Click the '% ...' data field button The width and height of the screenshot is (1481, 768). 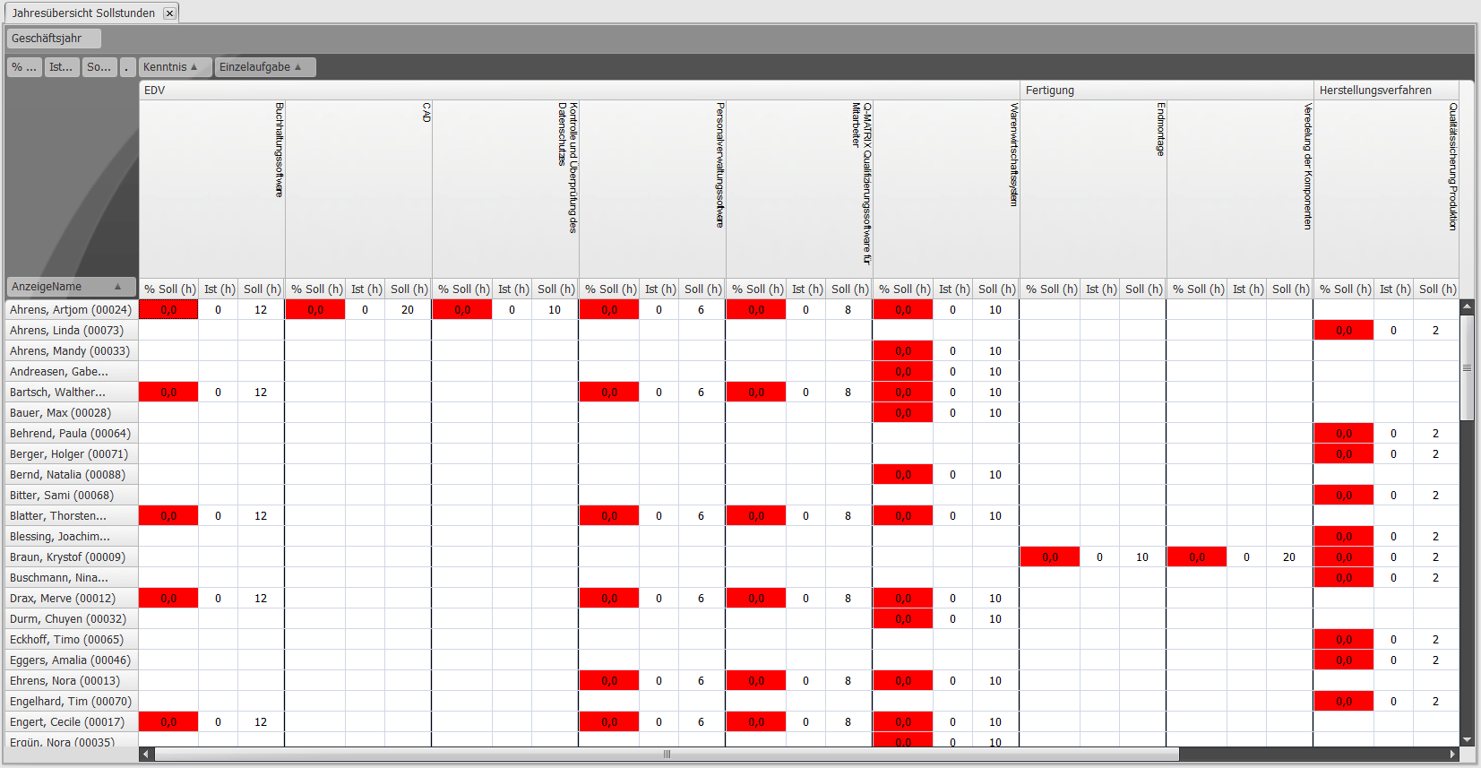pos(24,67)
